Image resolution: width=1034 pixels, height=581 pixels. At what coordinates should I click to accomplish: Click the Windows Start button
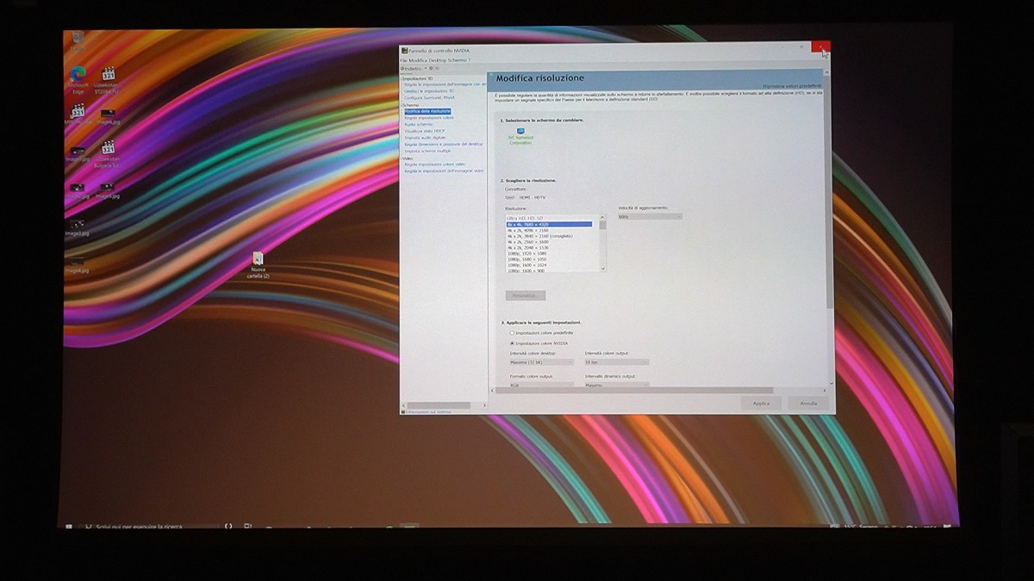[x=69, y=526]
